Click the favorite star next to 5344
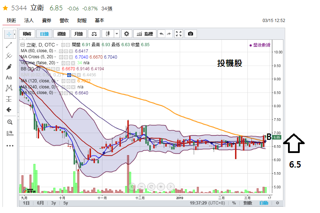 click(x=5, y=8)
